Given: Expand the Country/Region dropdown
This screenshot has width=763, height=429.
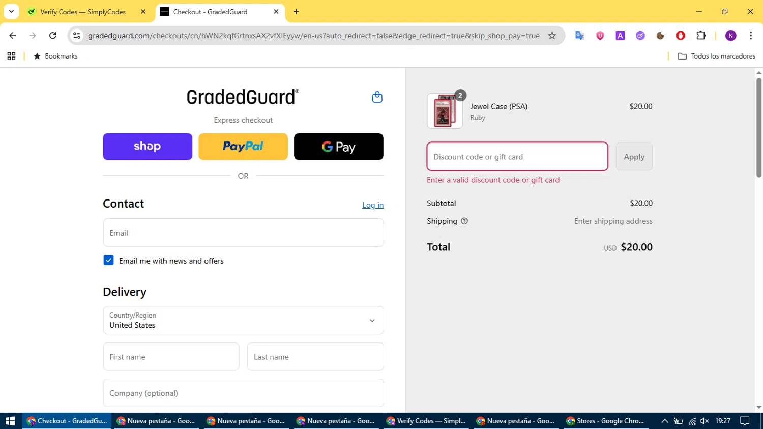Looking at the screenshot, I should [243, 320].
